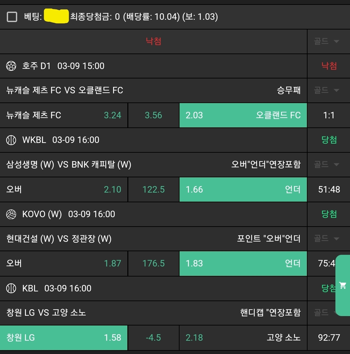Click the draw odds 3.56
Screen dimensions: 350x354
tap(154, 115)
